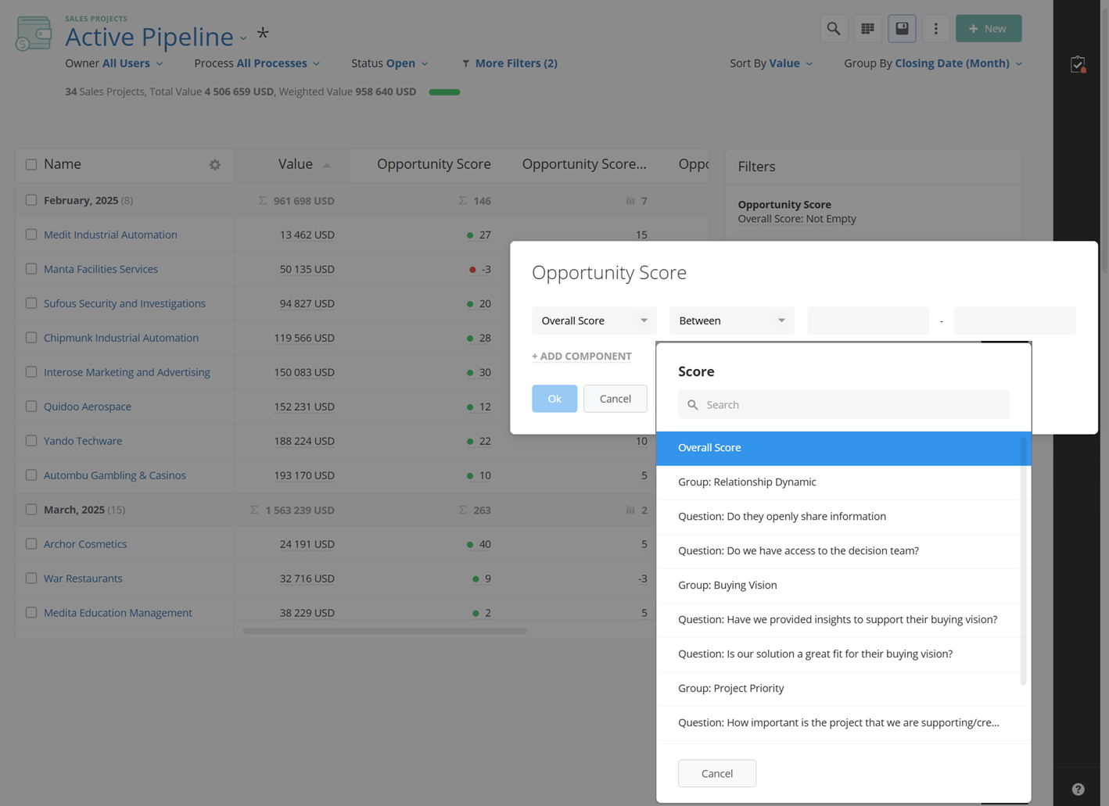1109x806 pixels.
Task: Open the search magnifier in the top toolbar
Action: [834, 29]
